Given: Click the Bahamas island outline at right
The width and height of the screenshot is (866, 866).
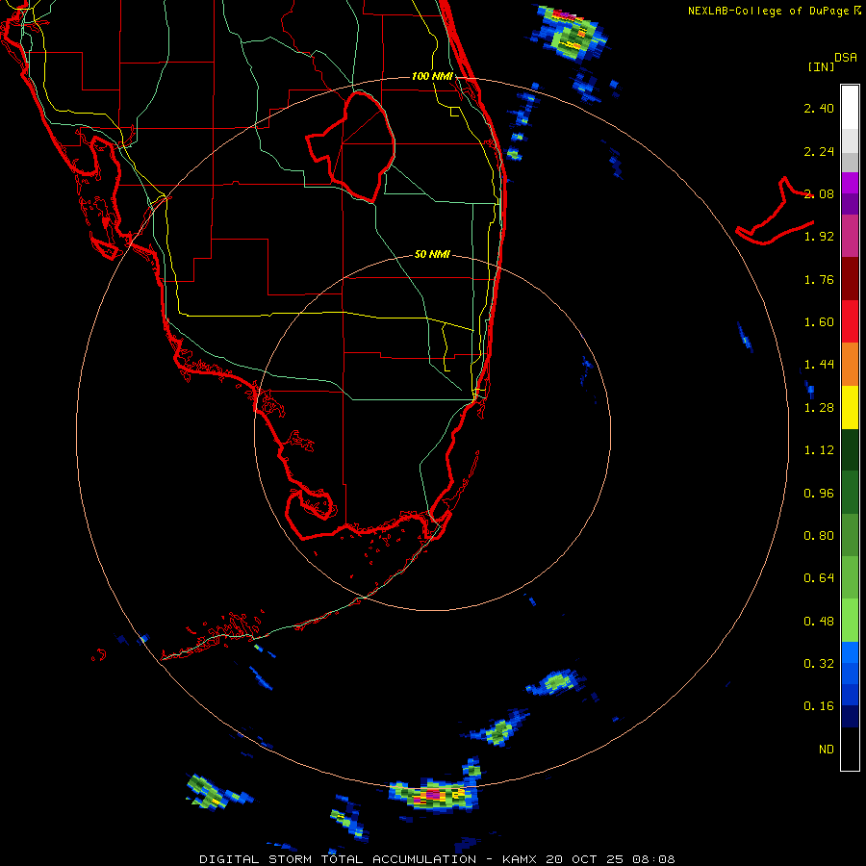Looking at the screenshot, I should coord(775,211).
